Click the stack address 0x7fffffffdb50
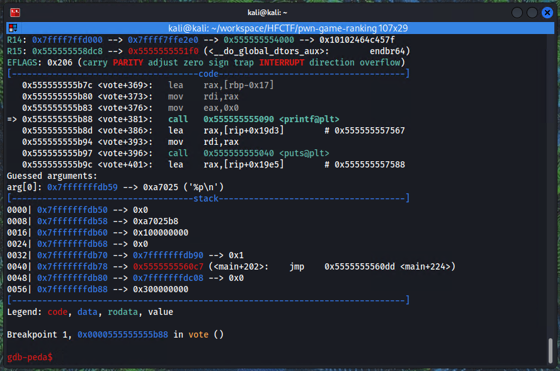 [72, 210]
